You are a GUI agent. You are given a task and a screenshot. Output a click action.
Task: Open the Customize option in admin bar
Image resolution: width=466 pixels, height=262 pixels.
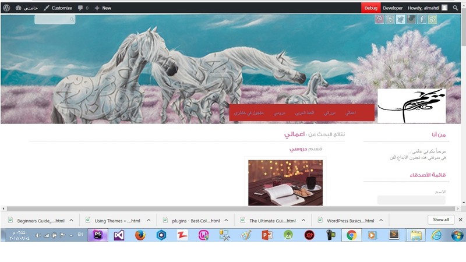pyautogui.click(x=58, y=8)
